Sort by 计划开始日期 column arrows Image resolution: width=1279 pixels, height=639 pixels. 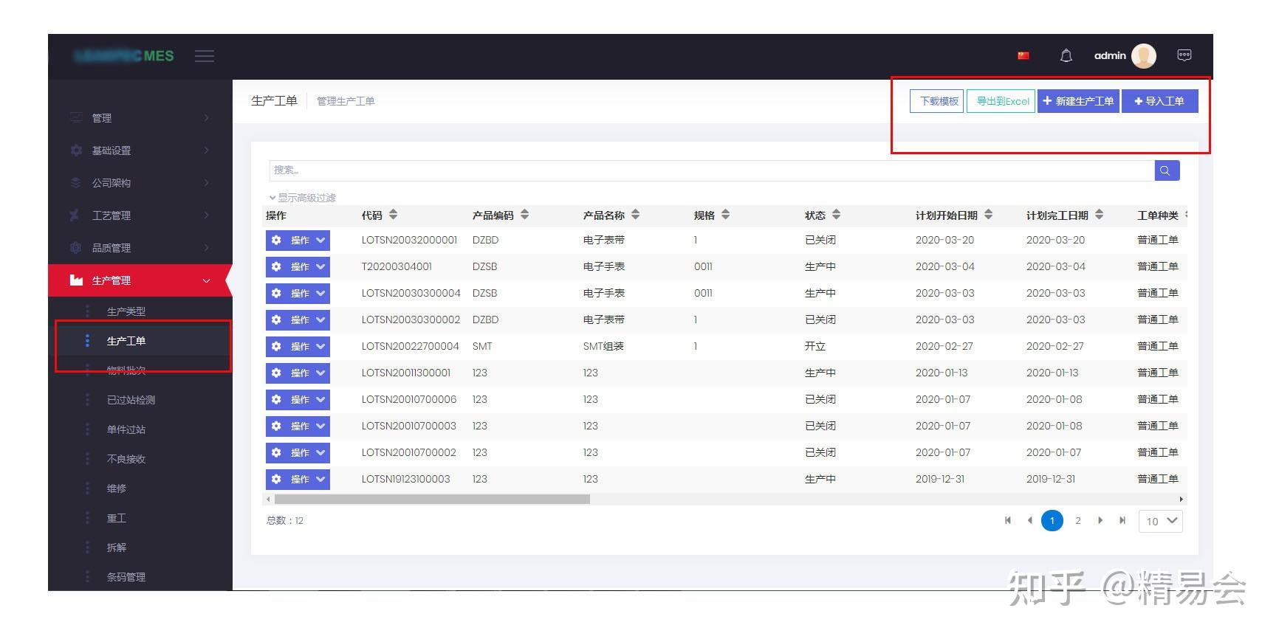click(988, 215)
